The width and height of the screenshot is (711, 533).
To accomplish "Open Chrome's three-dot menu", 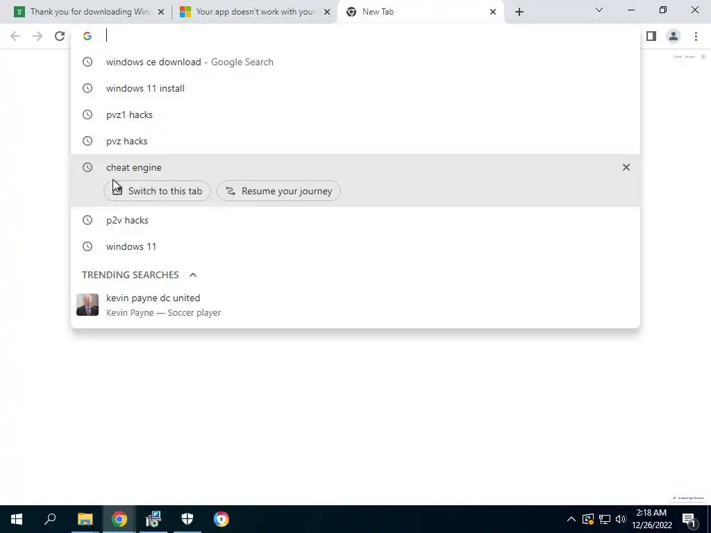I will tap(696, 36).
